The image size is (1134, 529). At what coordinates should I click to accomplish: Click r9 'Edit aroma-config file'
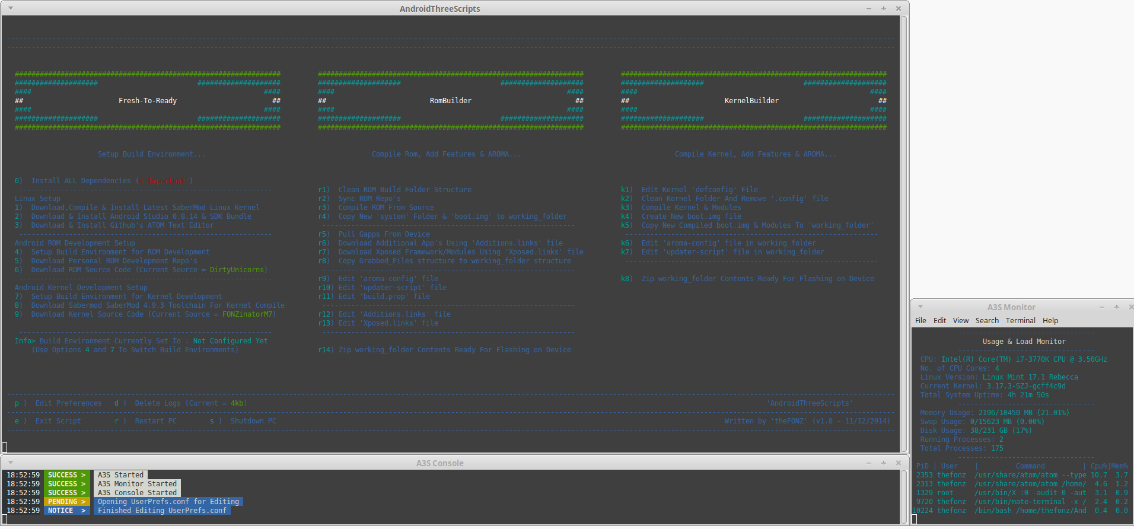(x=378, y=279)
